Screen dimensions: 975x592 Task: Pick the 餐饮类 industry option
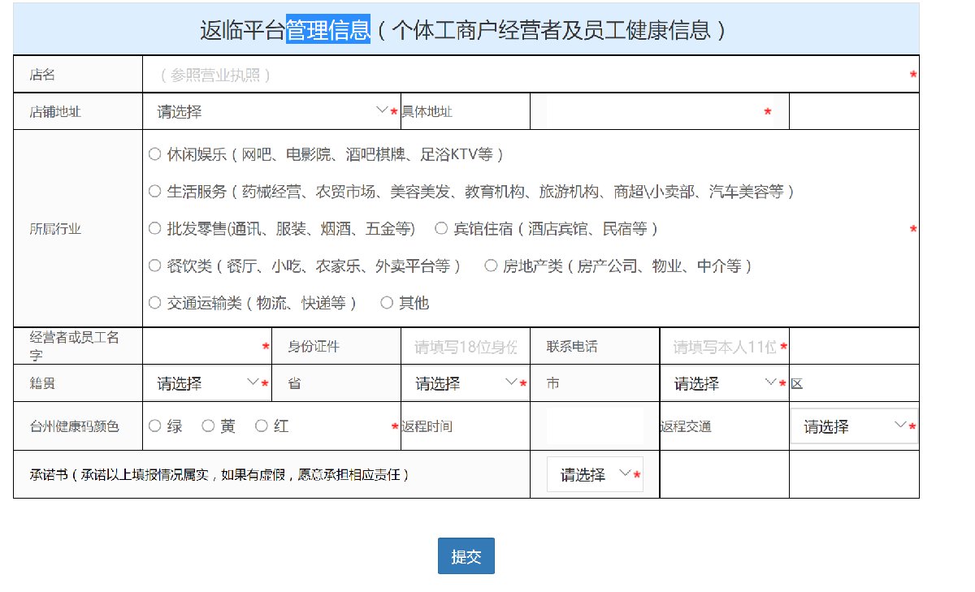click(155, 266)
